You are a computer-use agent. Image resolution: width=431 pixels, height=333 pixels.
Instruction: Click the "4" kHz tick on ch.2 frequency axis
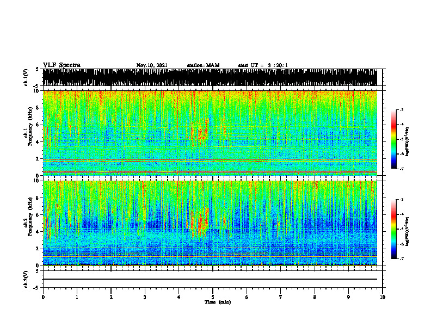click(x=38, y=232)
